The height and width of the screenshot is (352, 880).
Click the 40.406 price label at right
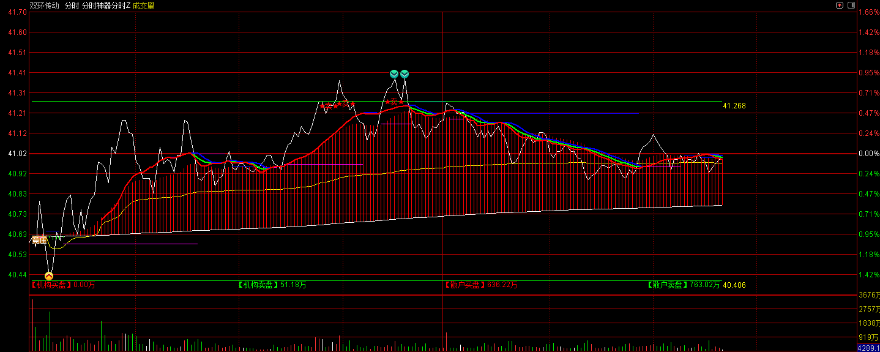click(734, 285)
